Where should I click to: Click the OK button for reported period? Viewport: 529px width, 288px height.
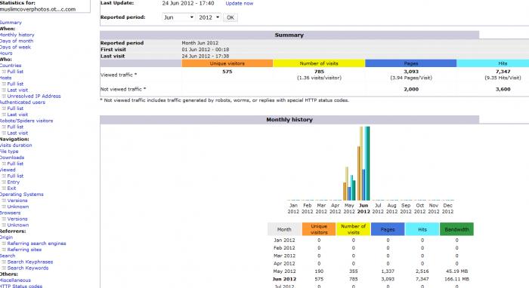click(230, 17)
